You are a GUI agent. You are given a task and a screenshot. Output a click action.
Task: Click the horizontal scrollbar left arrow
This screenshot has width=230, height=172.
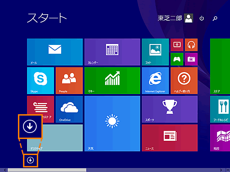(x=5, y=170)
